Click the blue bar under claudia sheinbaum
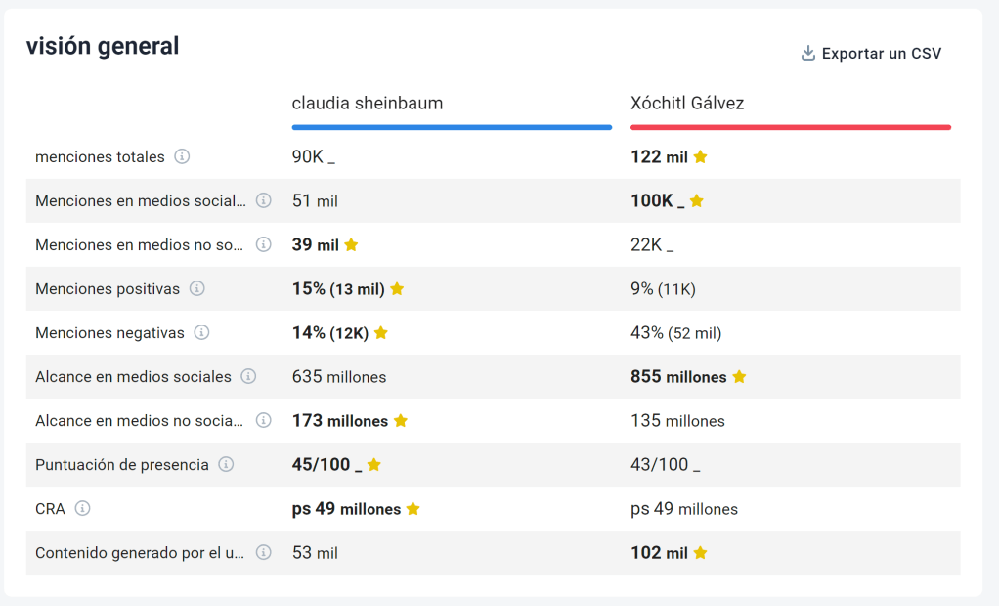The width and height of the screenshot is (999, 606). click(452, 127)
